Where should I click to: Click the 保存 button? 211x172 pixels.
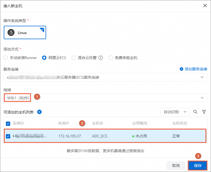pyautogui.click(x=198, y=166)
